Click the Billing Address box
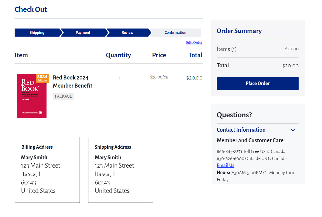 coord(47,170)
